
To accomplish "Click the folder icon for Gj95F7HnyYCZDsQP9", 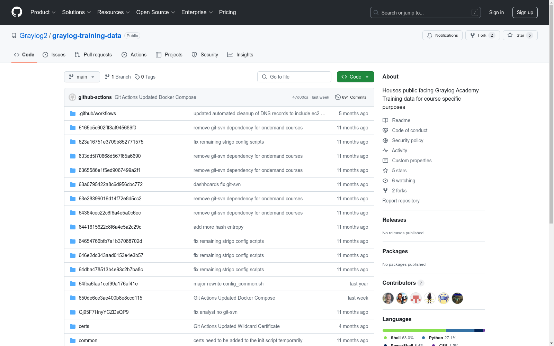I will pyautogui.click(x=73, y=312).
